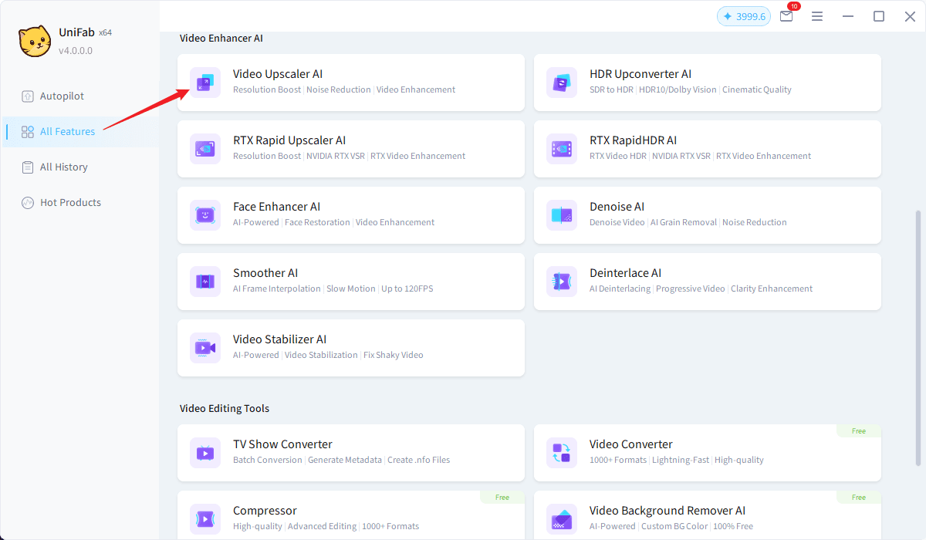Image resolution: width=926 pixels, height=540 pixels.
Task: Click the Video Upscaler AI icon
Action: click(x=205, y=83)
